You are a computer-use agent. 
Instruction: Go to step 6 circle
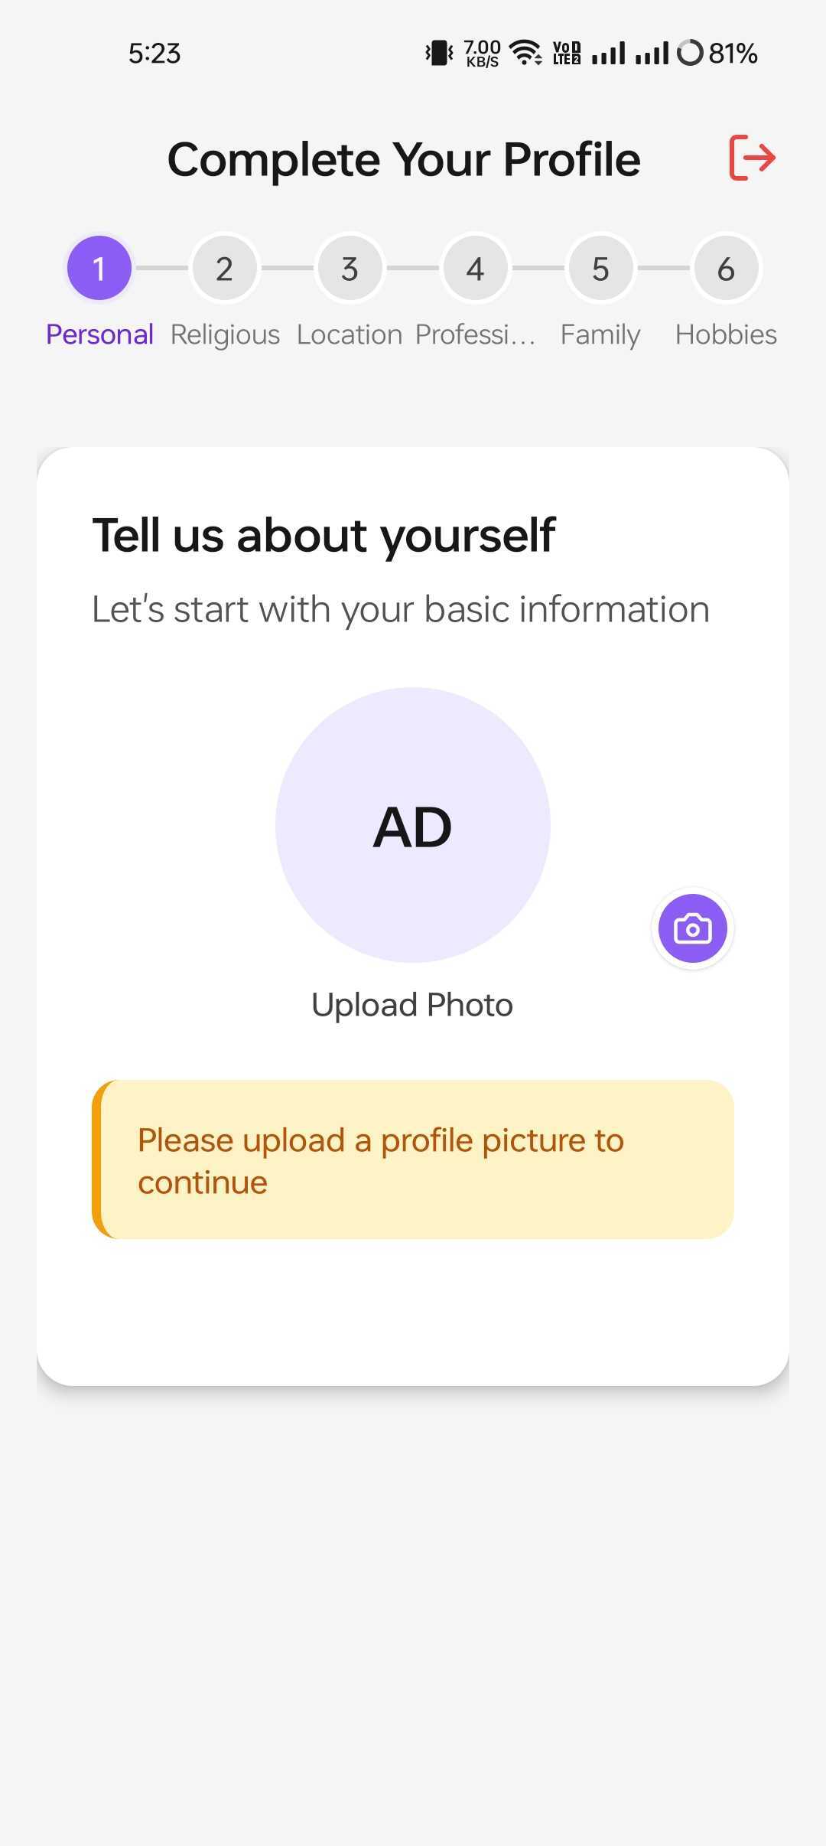tap(726, 269)
